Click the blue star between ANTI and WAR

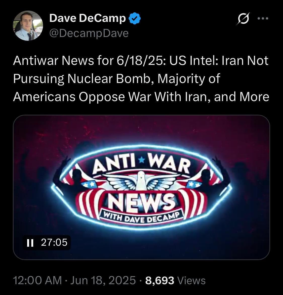pyautogui.click(x=142, y=160)
